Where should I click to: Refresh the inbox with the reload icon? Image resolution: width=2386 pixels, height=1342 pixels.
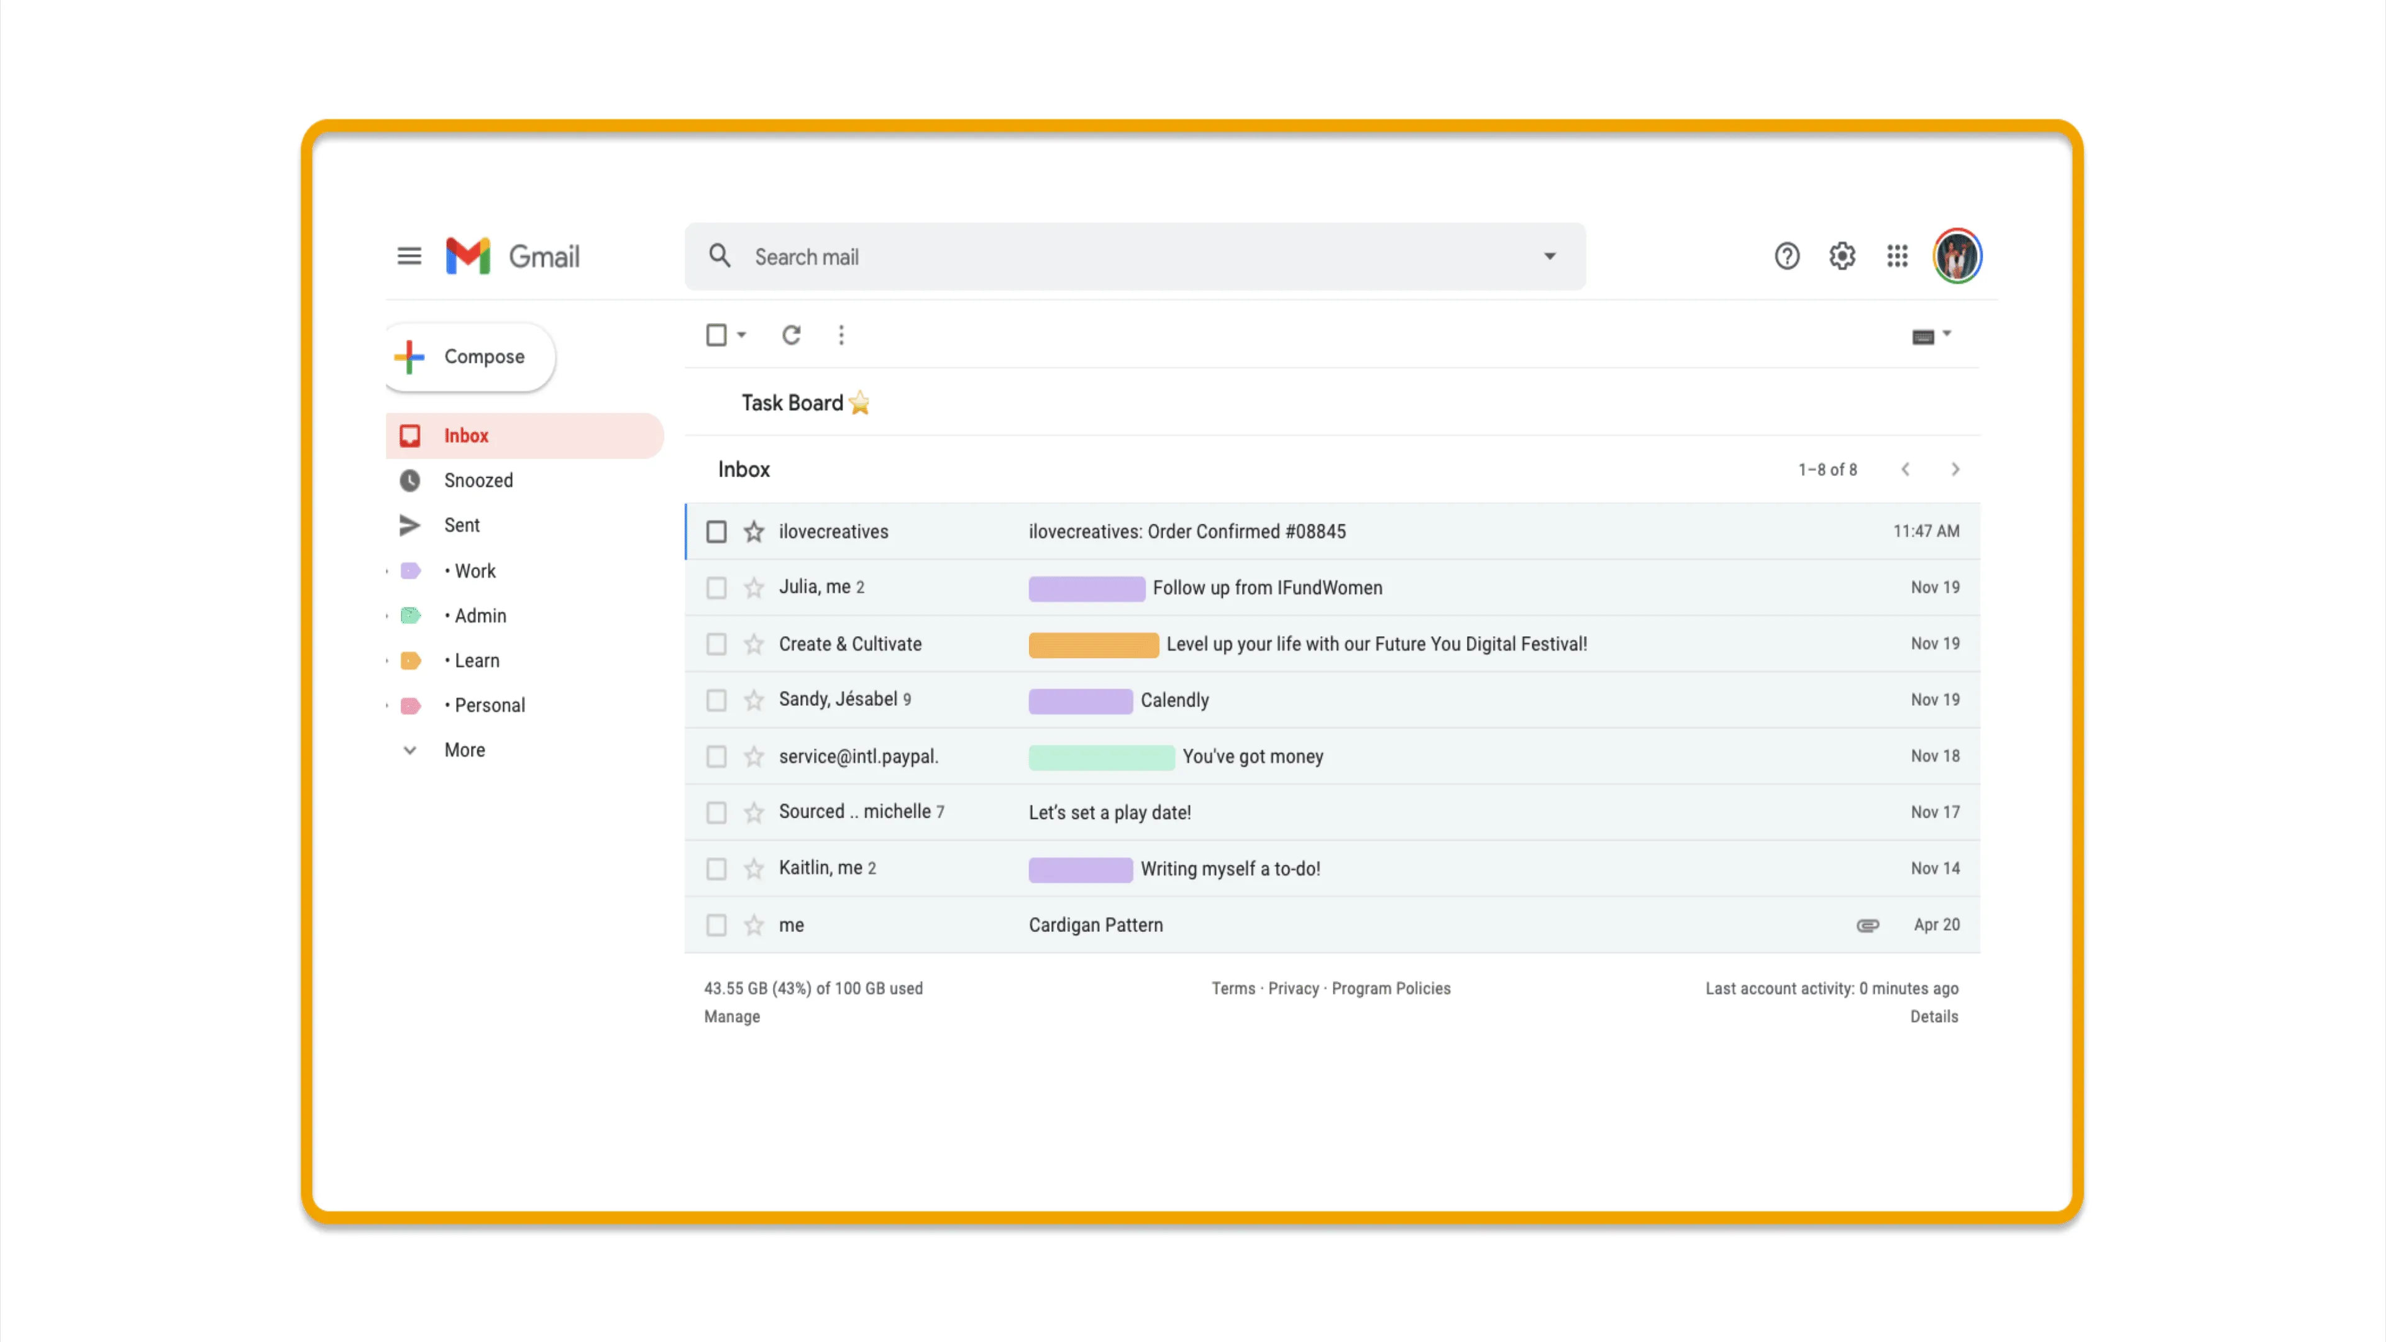[x=791, y=334]
